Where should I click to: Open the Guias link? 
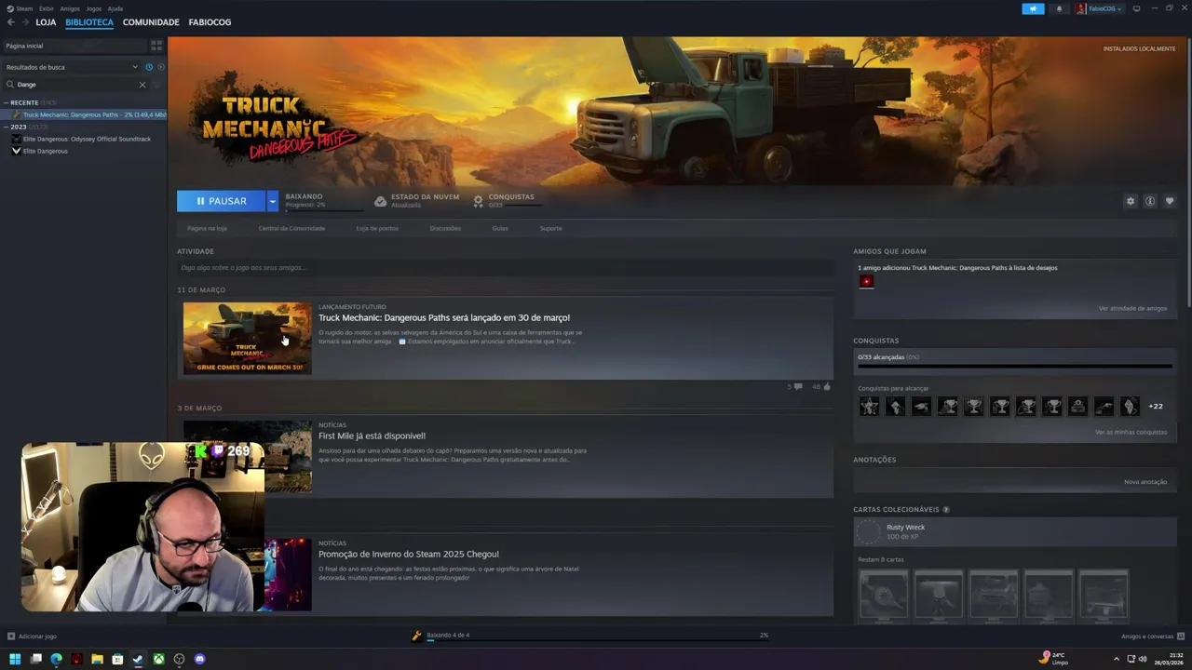(x=500, y=228)
